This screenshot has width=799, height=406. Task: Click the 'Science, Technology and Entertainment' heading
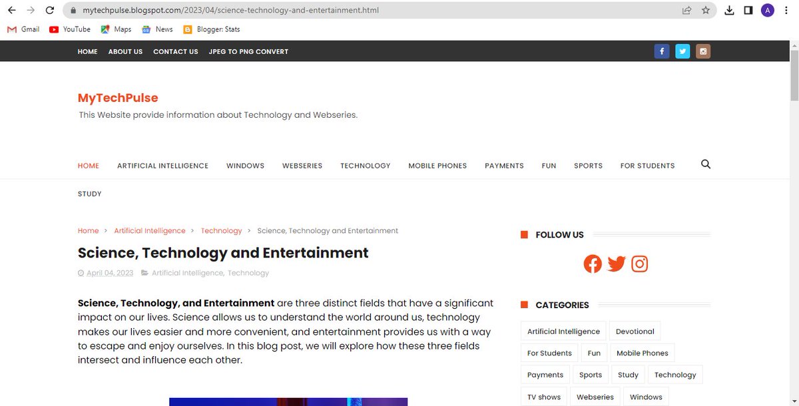[223, 253]
